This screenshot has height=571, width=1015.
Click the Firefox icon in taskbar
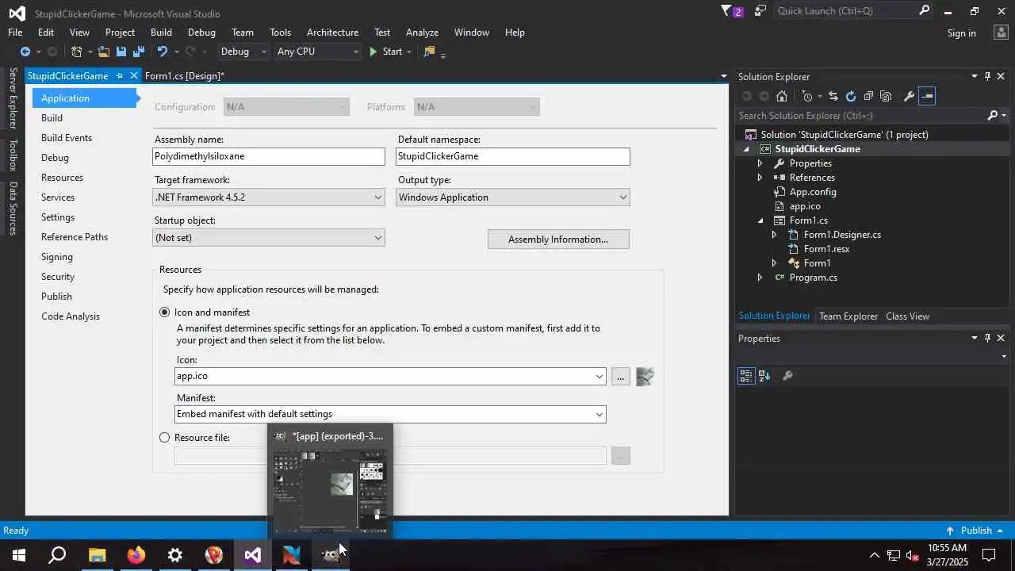point(136,554)
